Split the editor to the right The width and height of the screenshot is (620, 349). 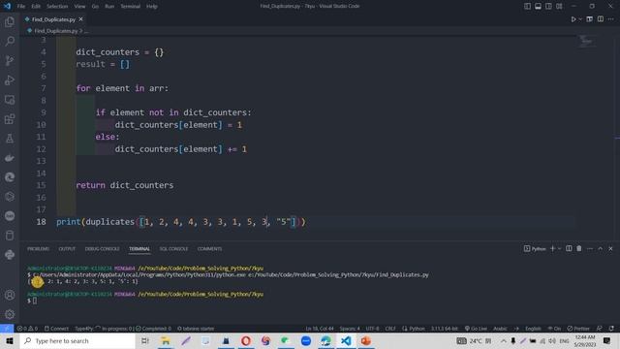coord(601,19)
